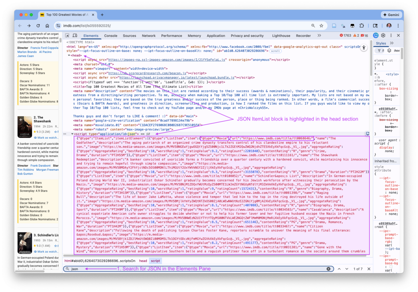Open Francis Ford Coppola's page link
The width and height of the screenshot is (418, 292).
coord(45,48)
